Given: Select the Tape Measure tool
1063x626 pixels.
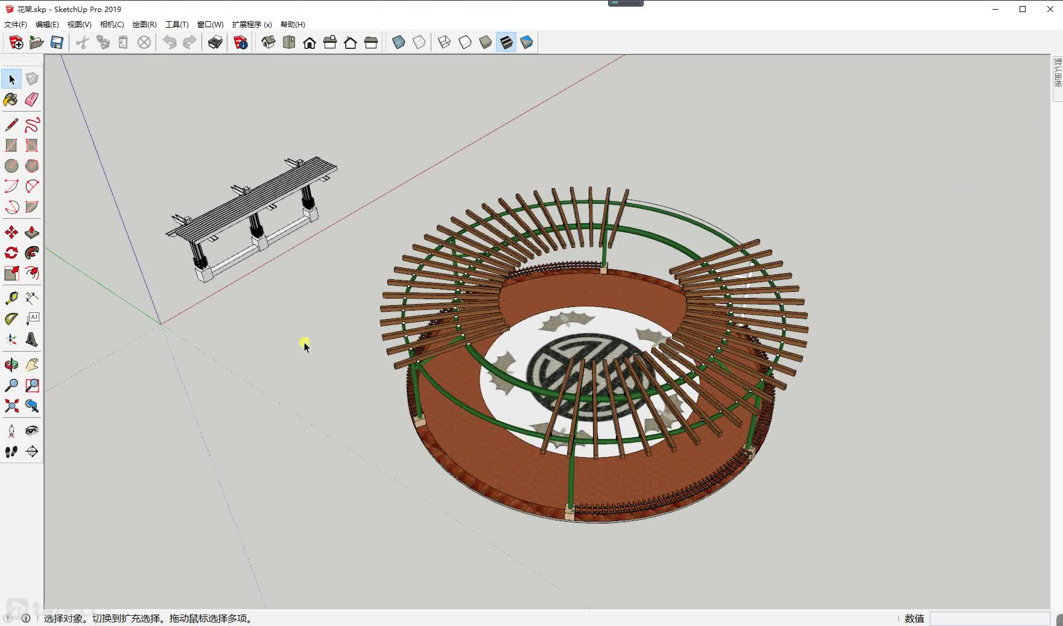Looking at the screenshot, I should [x=11, y=299].
